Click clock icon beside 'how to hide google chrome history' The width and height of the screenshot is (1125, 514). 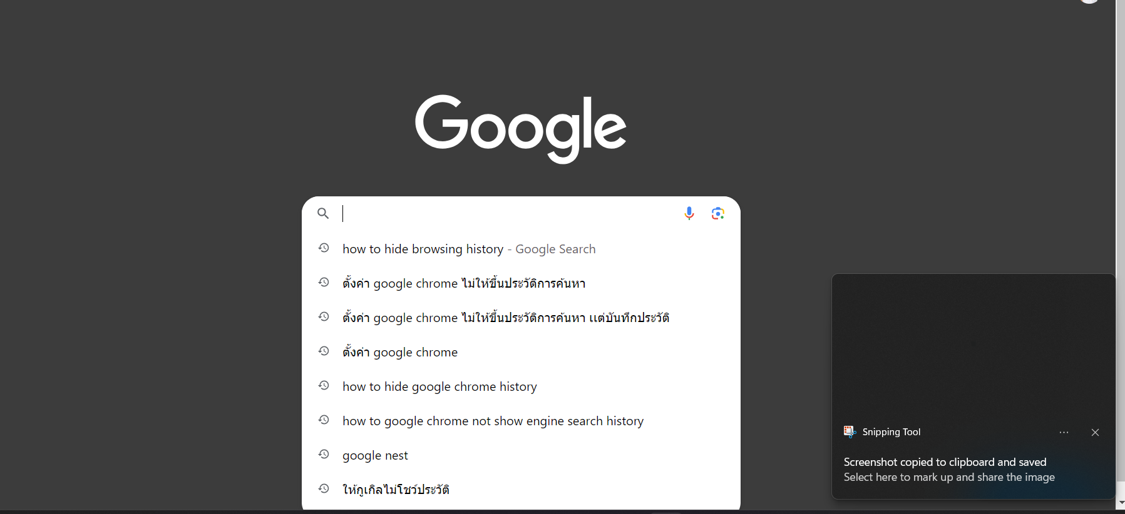coord(324,386)
